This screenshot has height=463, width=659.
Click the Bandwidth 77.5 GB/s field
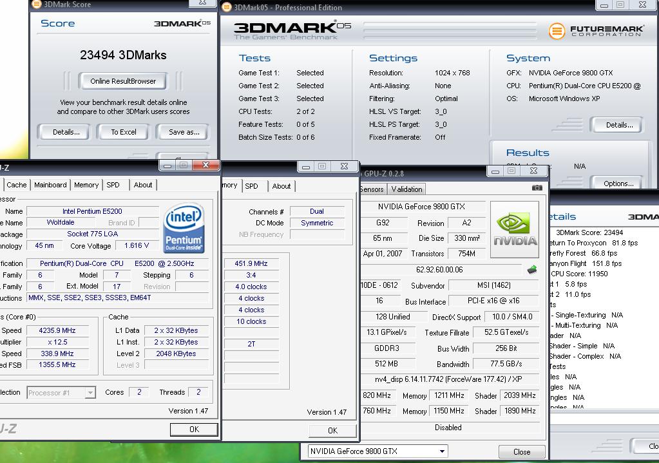coord(506,364)
